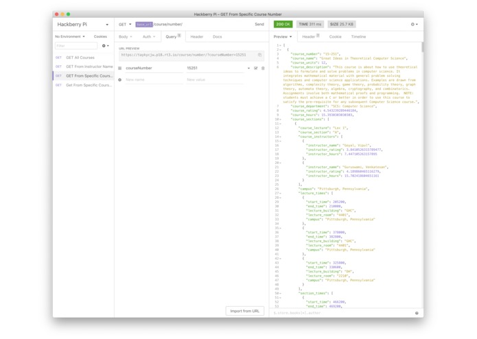Image resolution: width=477 pixels, height=339 pixels.
Task: Grab the courseNumber row drag handle
Action: point(120,68)
